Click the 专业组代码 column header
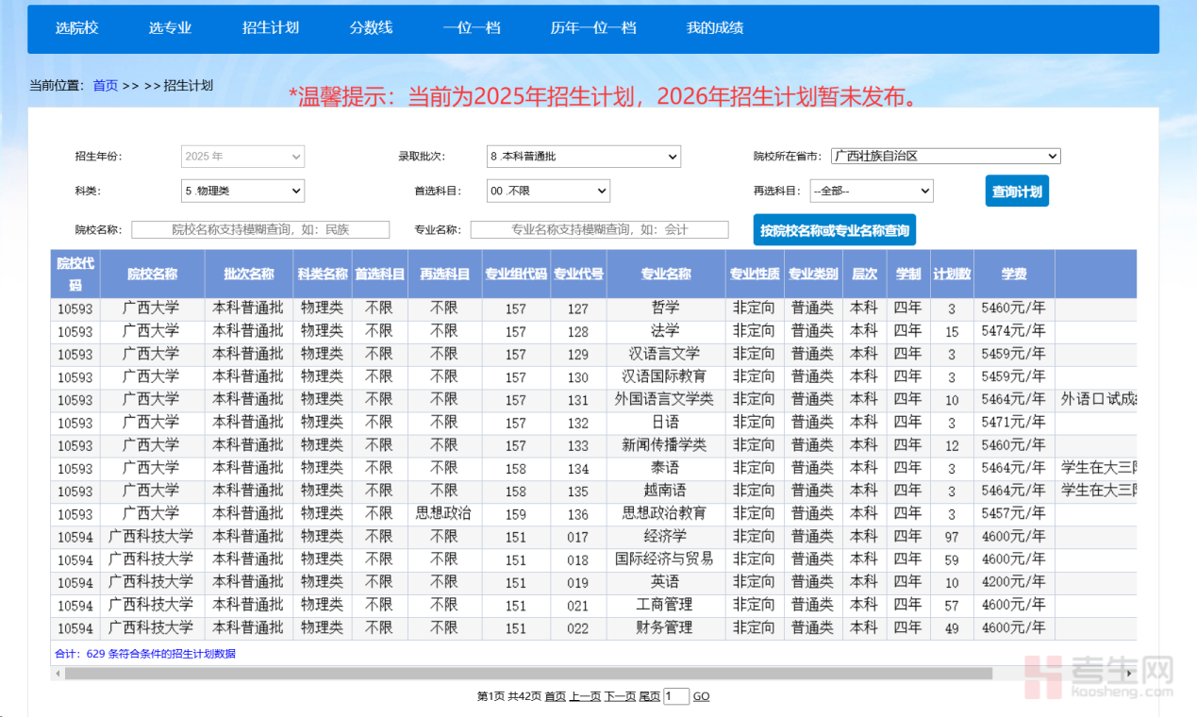The width and height of the screenshot is (1197, 717). click(x=516, y=274)
